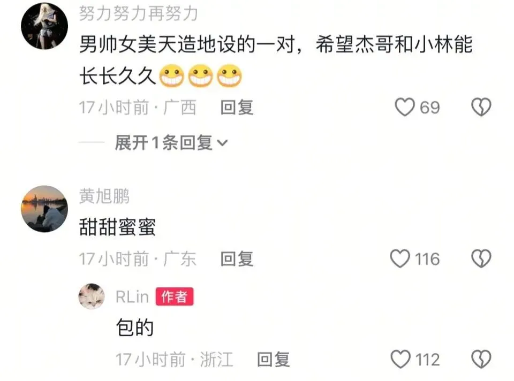Open 黄旭鹏 sunset profile avatar

tap(44, 209)
